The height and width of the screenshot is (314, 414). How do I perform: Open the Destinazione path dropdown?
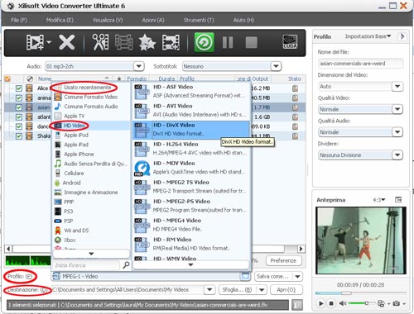pyautogui.click(x=209, y=289)
